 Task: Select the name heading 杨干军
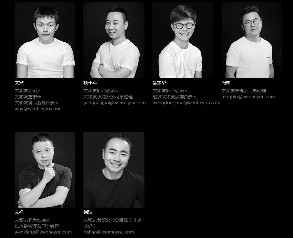point(90,82)
